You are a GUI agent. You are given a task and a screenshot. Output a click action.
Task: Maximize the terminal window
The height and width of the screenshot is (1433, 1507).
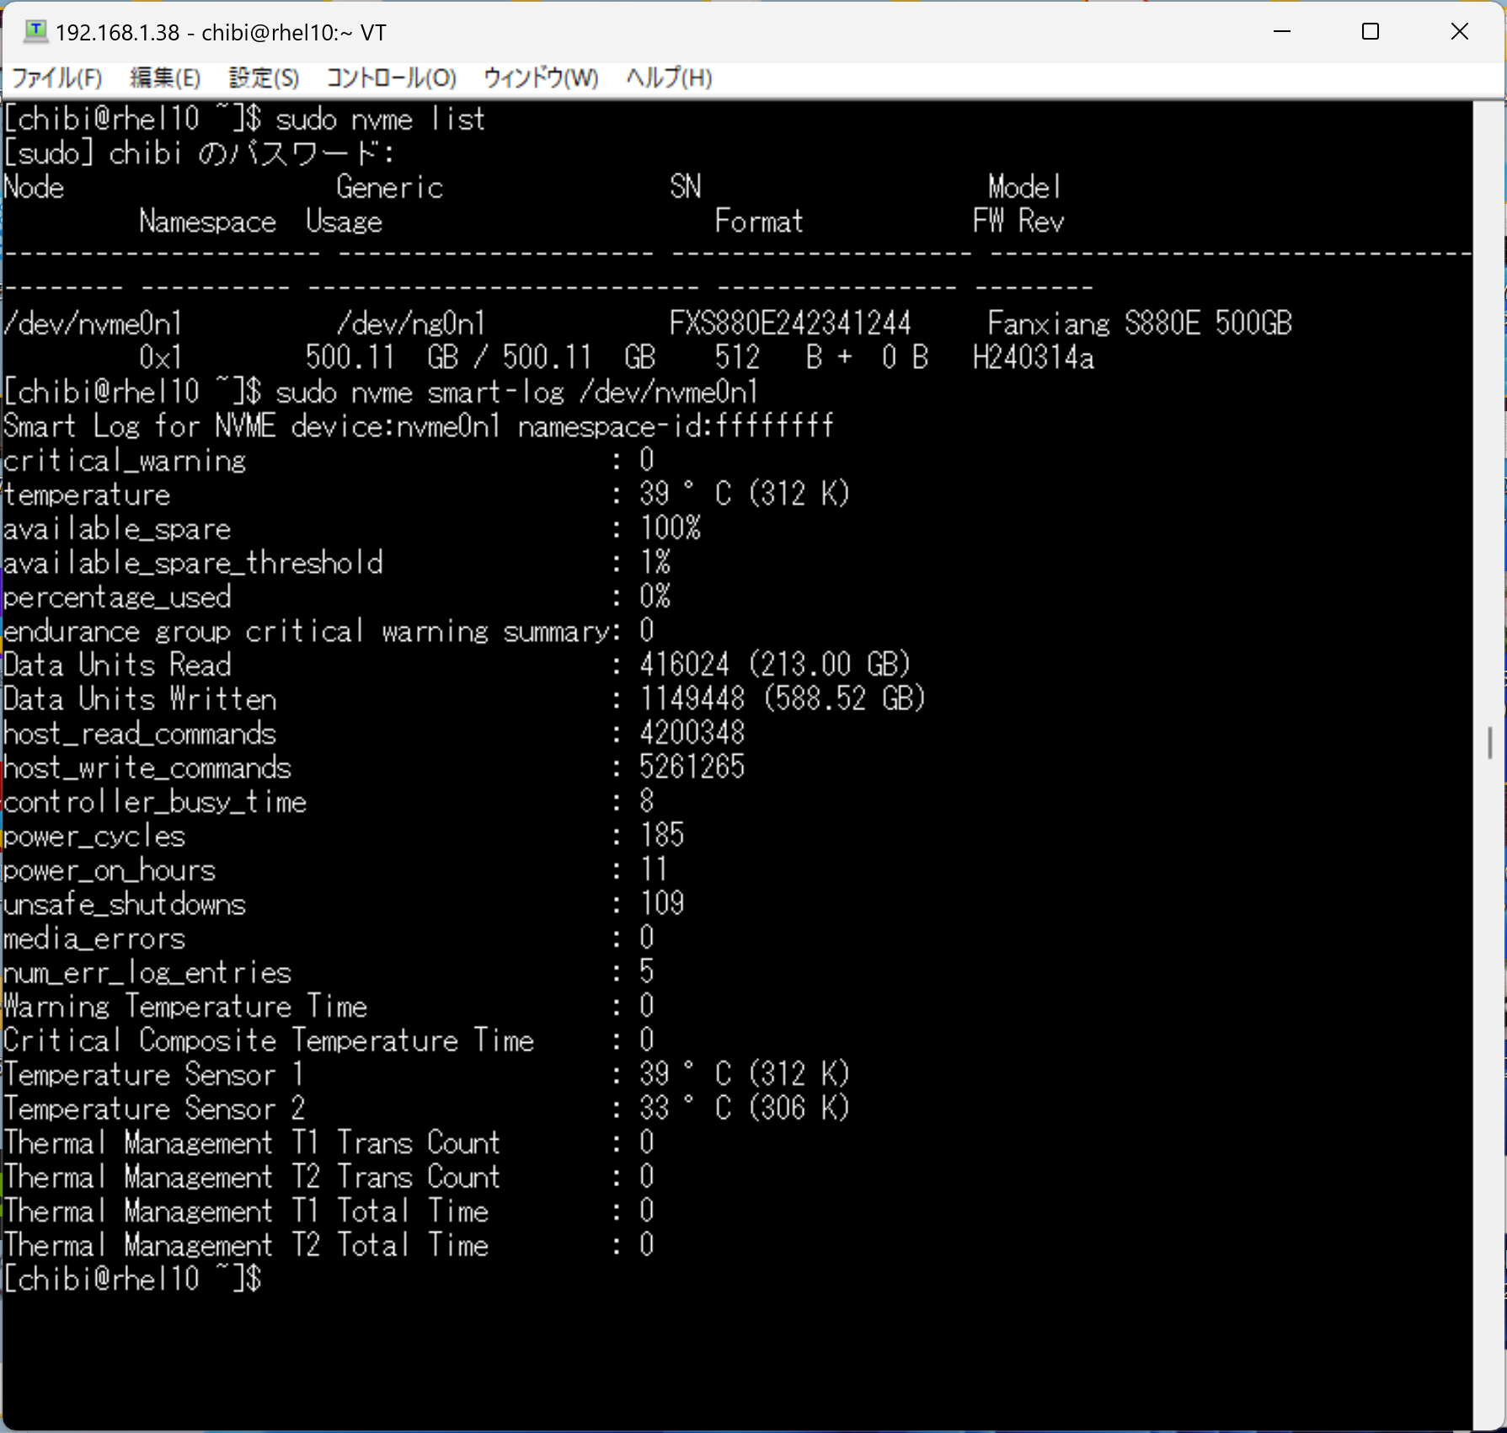tap(1371, 32)
